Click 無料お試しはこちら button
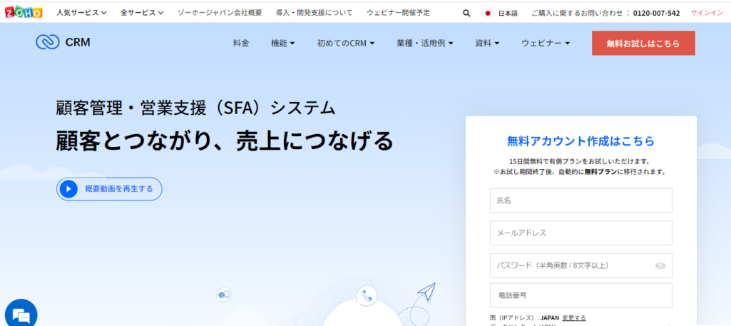This screenshot has width=731, height=326. 643,44
